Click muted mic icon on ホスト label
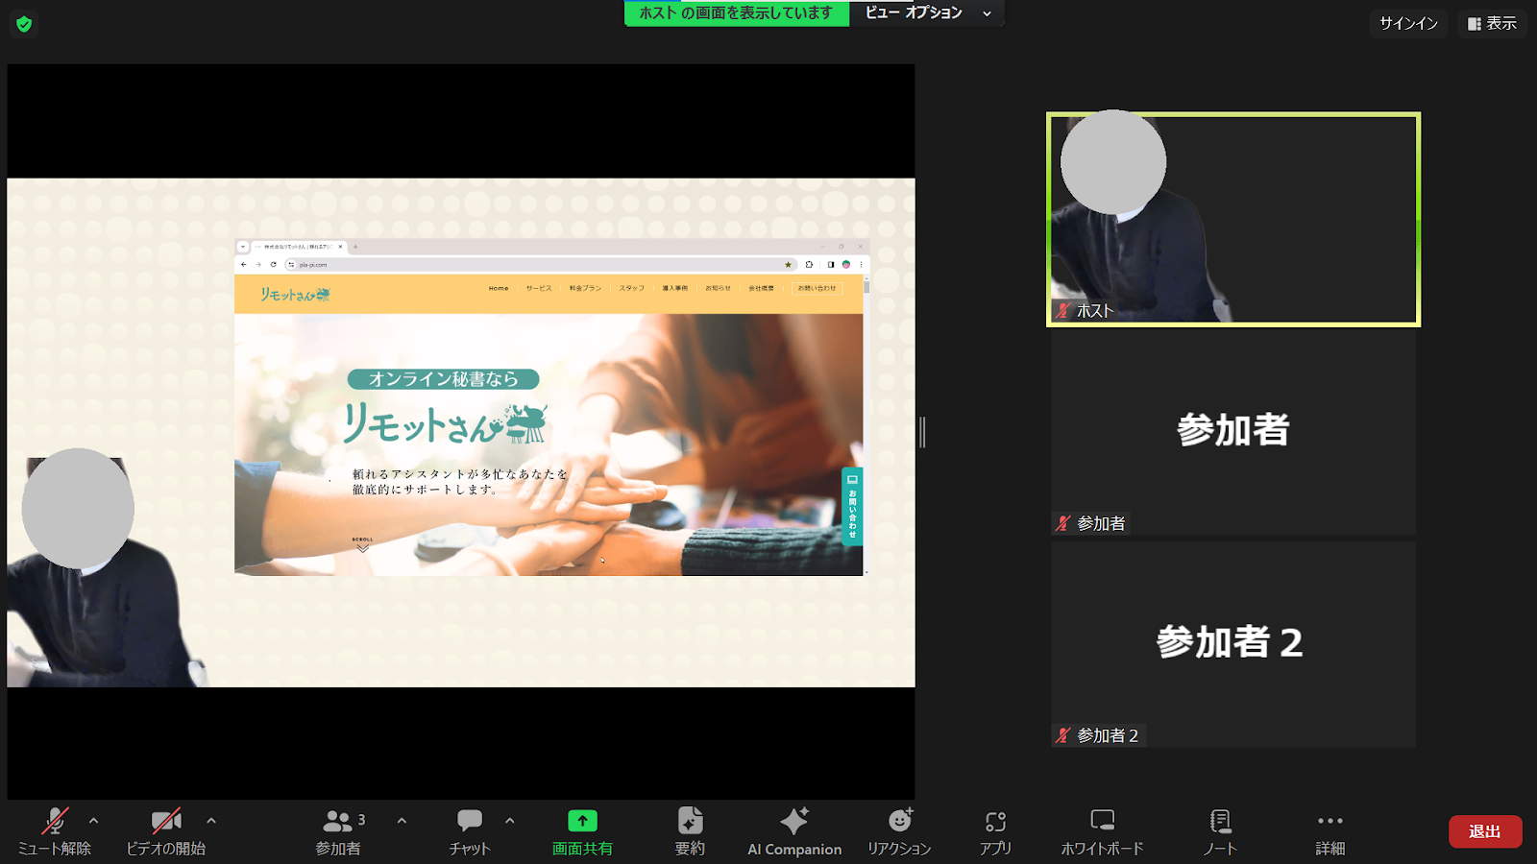 (1062, 311)
